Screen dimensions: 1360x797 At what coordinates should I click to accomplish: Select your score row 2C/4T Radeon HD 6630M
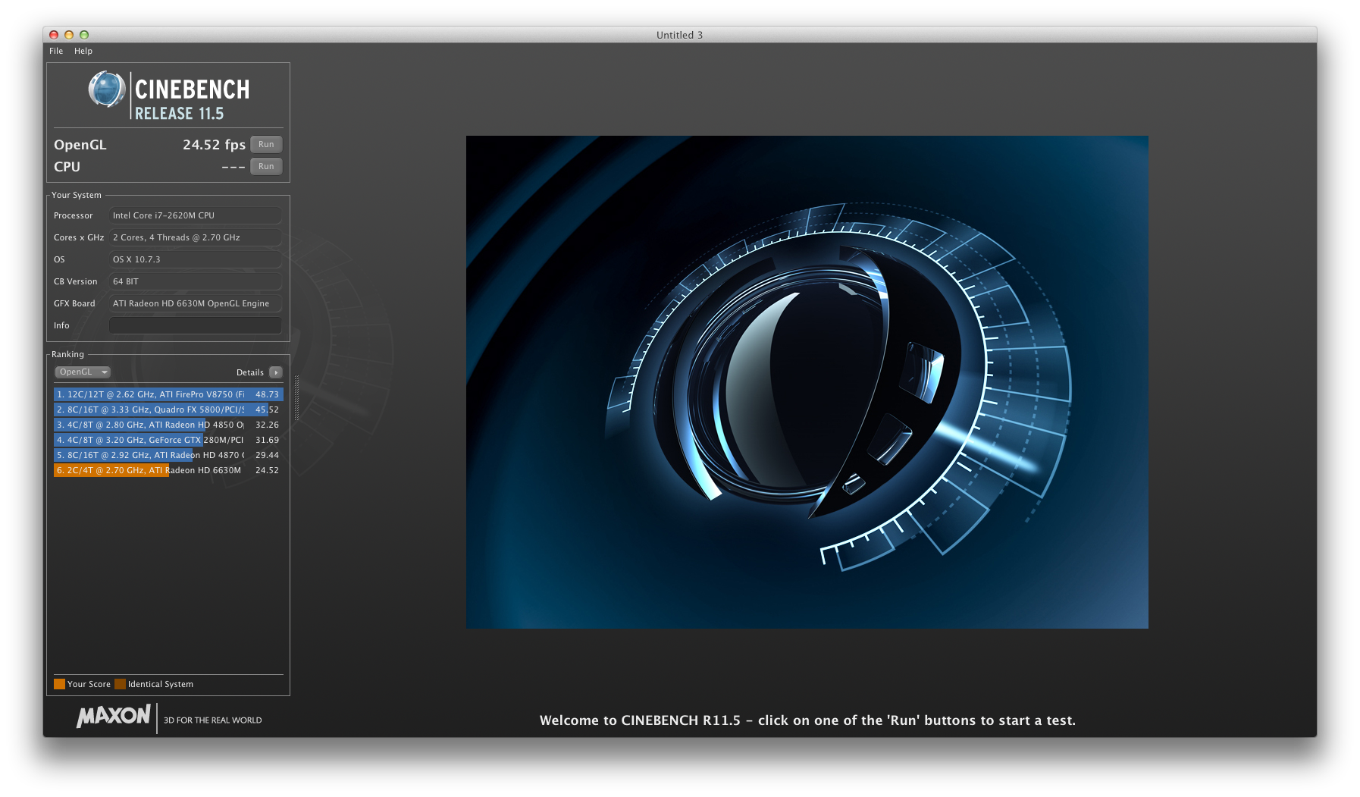168,470
